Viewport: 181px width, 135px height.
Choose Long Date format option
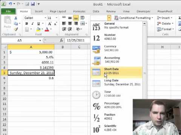point(117,83)
